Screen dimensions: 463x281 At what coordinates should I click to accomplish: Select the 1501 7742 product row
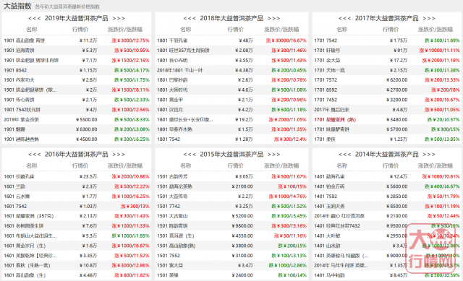[x=231, y=206]
